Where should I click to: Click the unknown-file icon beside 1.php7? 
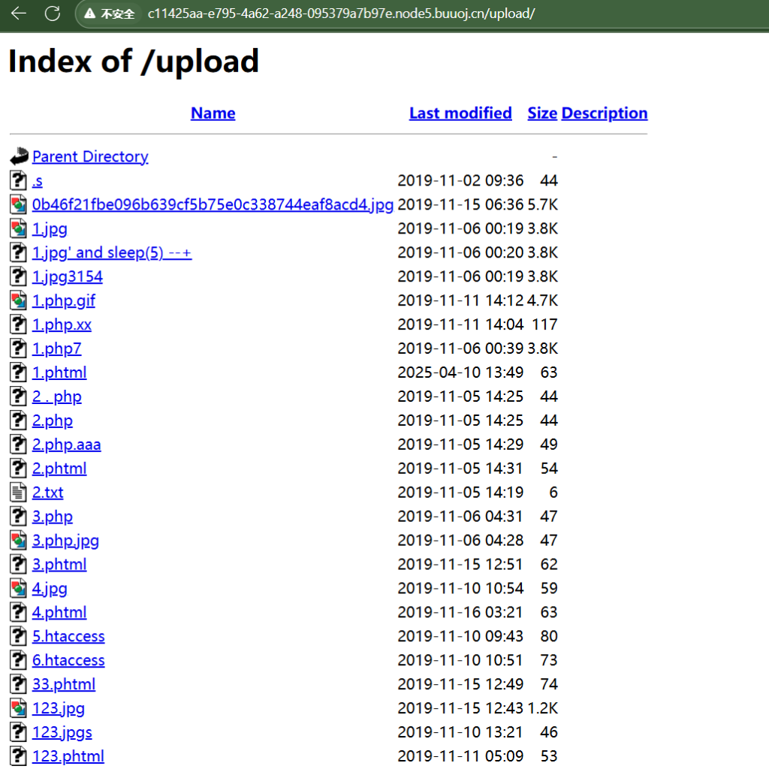point(19,348)
